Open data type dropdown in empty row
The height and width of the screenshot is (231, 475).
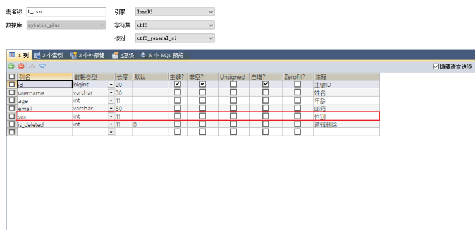(x=111, y=132)
